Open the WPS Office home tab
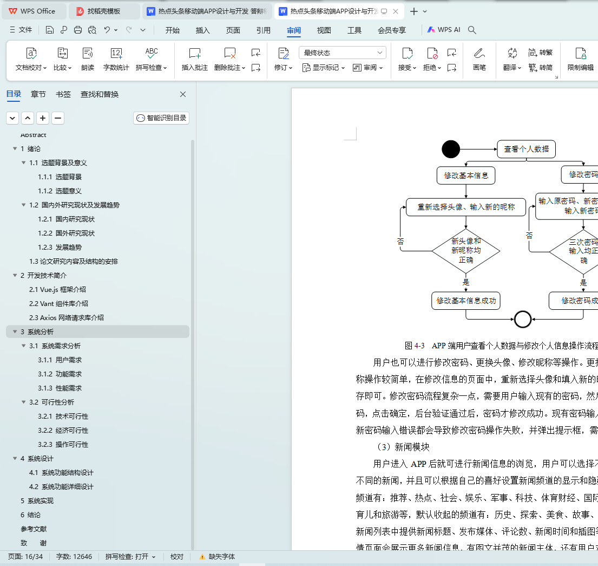Image resolution: width=598 pixels, height=566 pixels. [34, 11]
